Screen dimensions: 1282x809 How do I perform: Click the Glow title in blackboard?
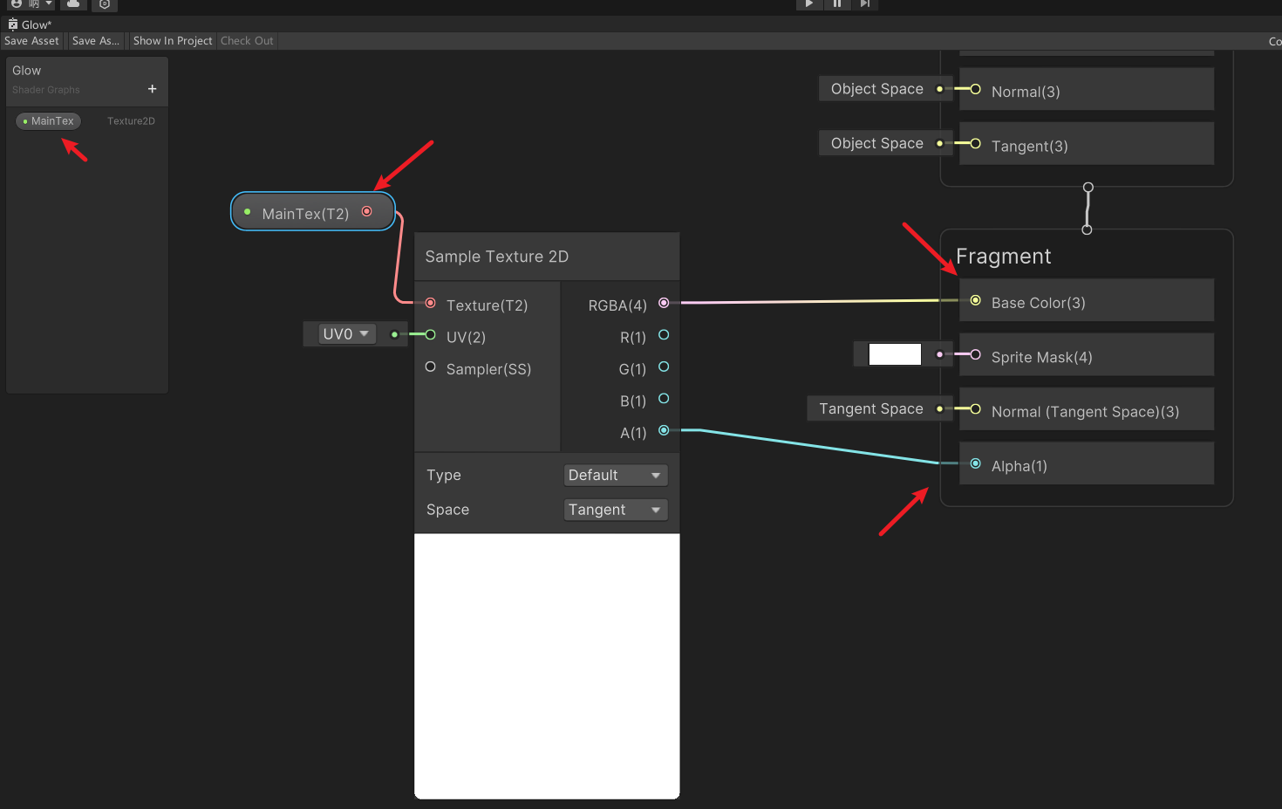point(26,71)
